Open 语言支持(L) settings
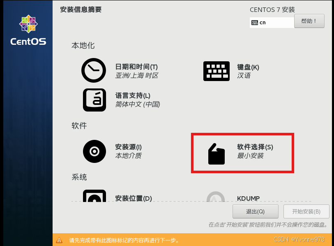The height and width of the screenshot is (246, 334). [x=133, y=95]
